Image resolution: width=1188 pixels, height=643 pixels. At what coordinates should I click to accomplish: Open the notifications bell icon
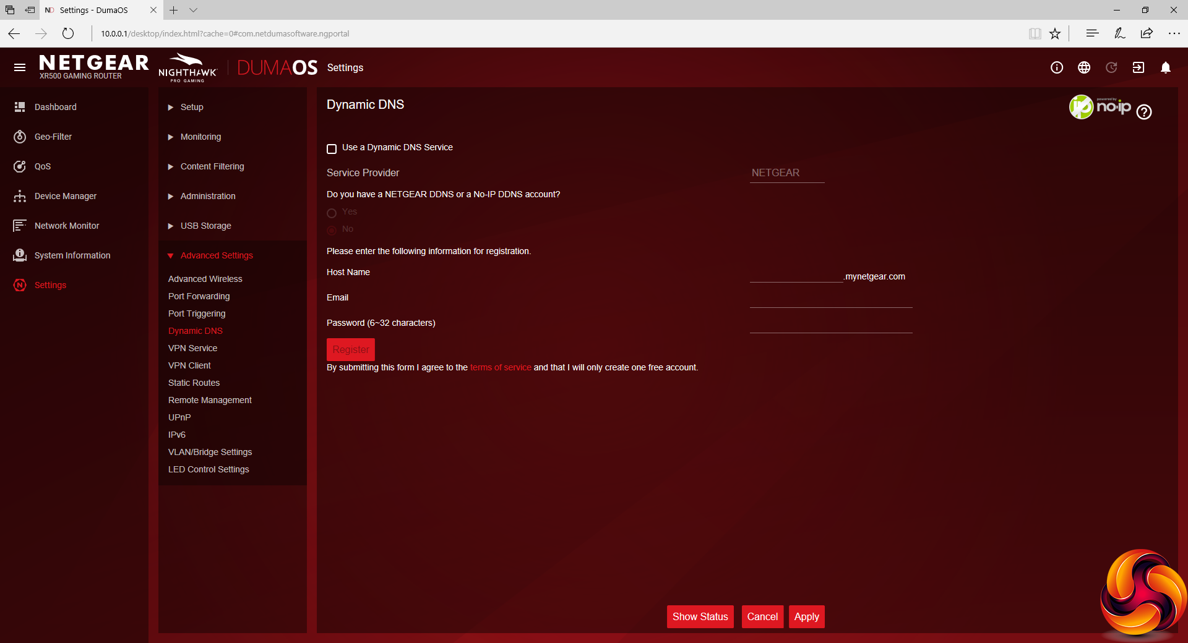coord(1166,67)
